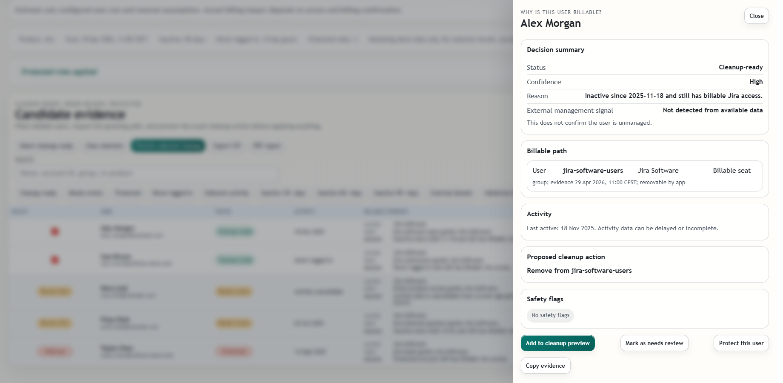The image size is (783, 383).
Task: Click the "Alex Morgan" panel heading
Action: [551, 23]
